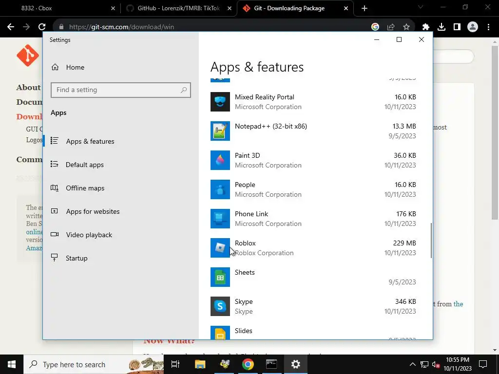This screenshot has width=499, height=374.
Task: Click the Phone Link app icon
Action: tap(220, 219)
